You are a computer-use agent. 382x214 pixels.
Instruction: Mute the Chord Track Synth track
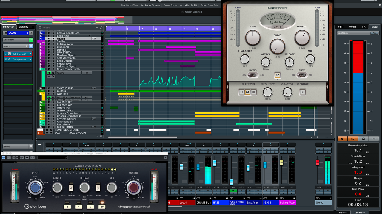(50, 69)
